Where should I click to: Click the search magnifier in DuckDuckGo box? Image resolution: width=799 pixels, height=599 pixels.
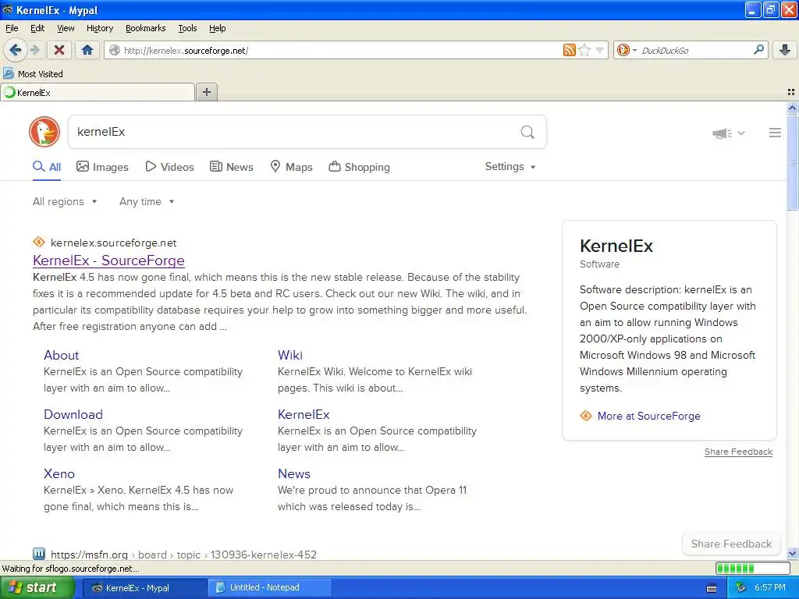point(527,132)
